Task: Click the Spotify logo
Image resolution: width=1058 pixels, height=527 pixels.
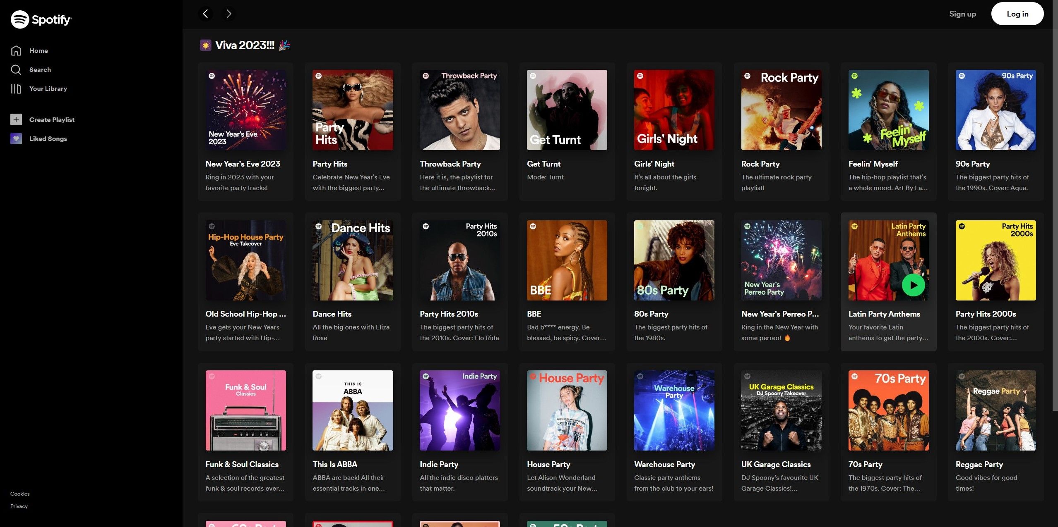Action: point(41,19)
